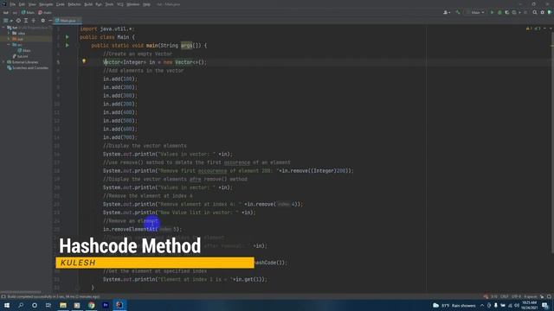The height and width of the screenshot is (311, 554).
Task: Open the IntelliJ IDEA taskbar icon
Action: tap(119, 305)
